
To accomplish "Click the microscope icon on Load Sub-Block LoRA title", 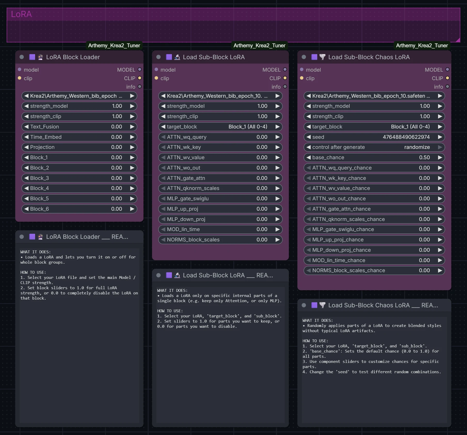I will point(177,57).
